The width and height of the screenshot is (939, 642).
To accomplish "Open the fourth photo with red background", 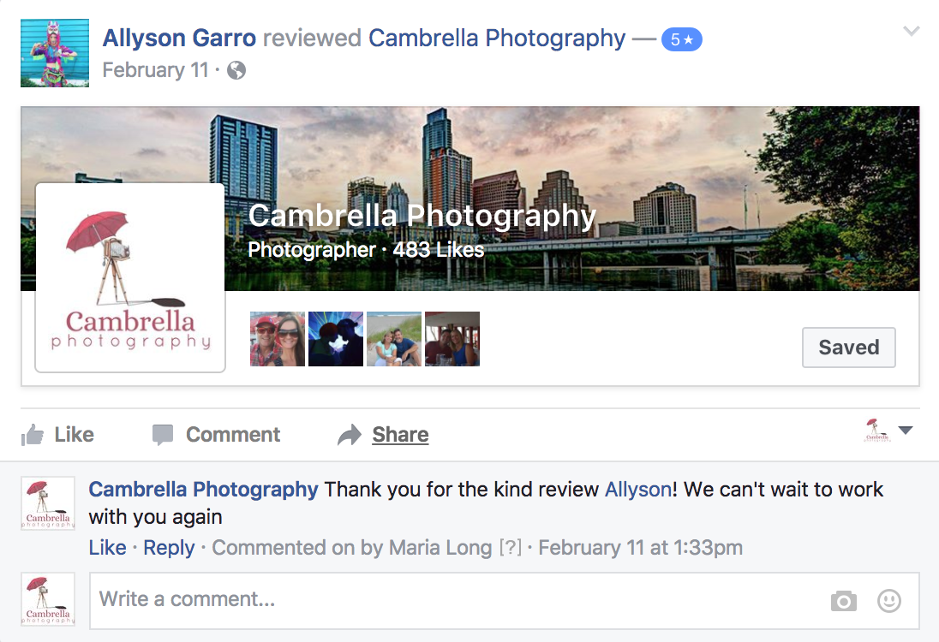I will tap(452, 339).
